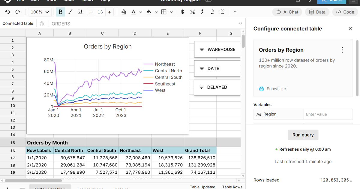
Task: Open the fill color dropdown arrow
Action: (156, 12)
